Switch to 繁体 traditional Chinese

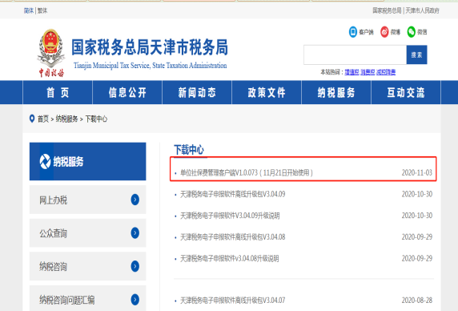tap(42, 10)
